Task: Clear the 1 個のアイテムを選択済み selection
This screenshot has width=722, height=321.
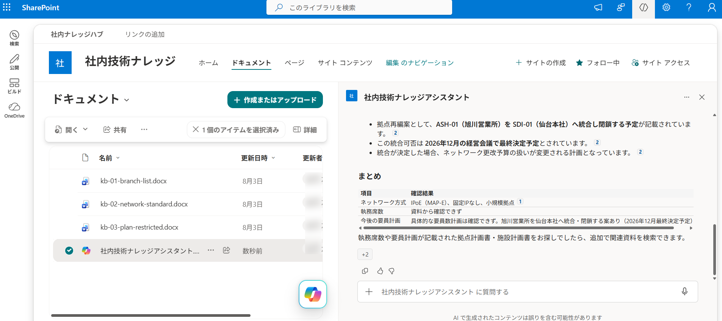Action: click(236, 130)
